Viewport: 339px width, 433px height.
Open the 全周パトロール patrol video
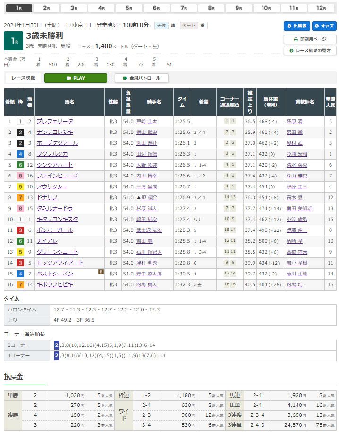pos(142,78)
